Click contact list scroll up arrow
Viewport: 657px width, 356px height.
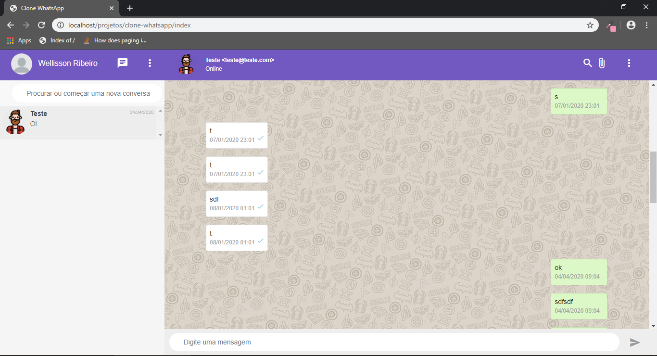click(160, 111)
